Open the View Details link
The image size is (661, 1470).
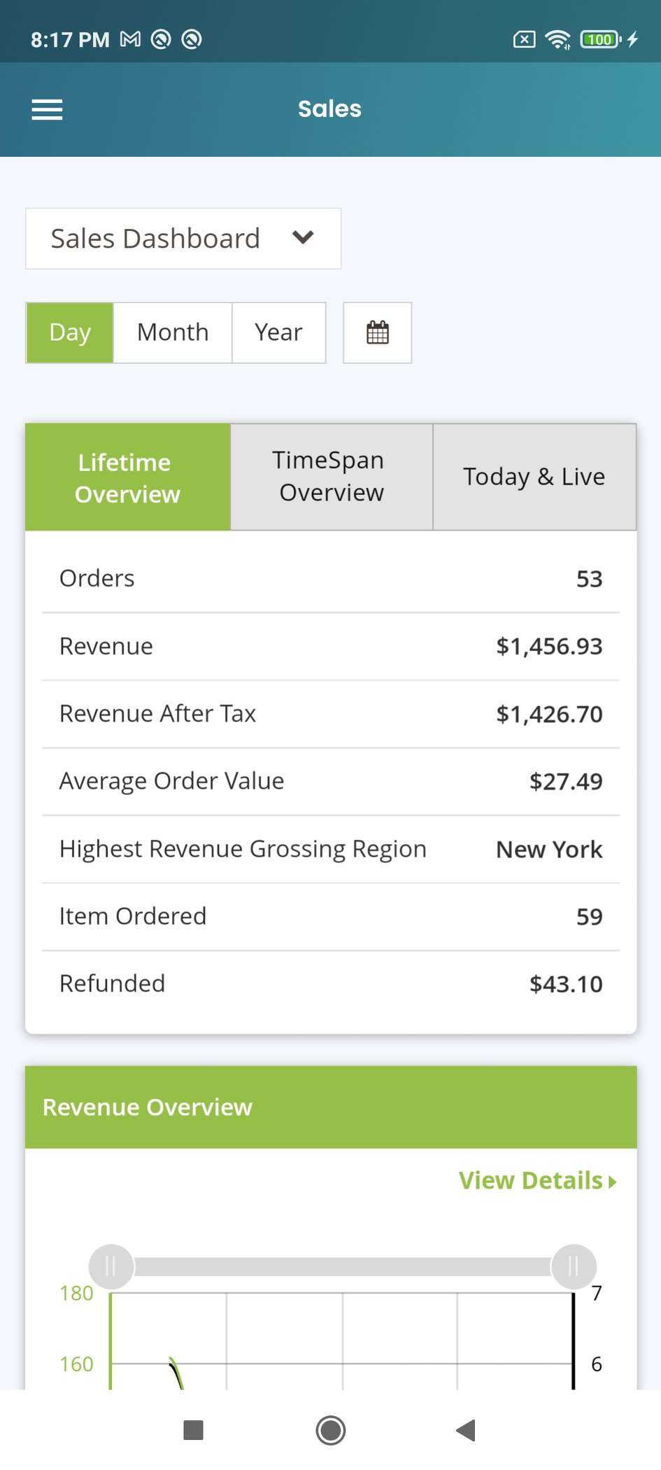coord(530,1181)
